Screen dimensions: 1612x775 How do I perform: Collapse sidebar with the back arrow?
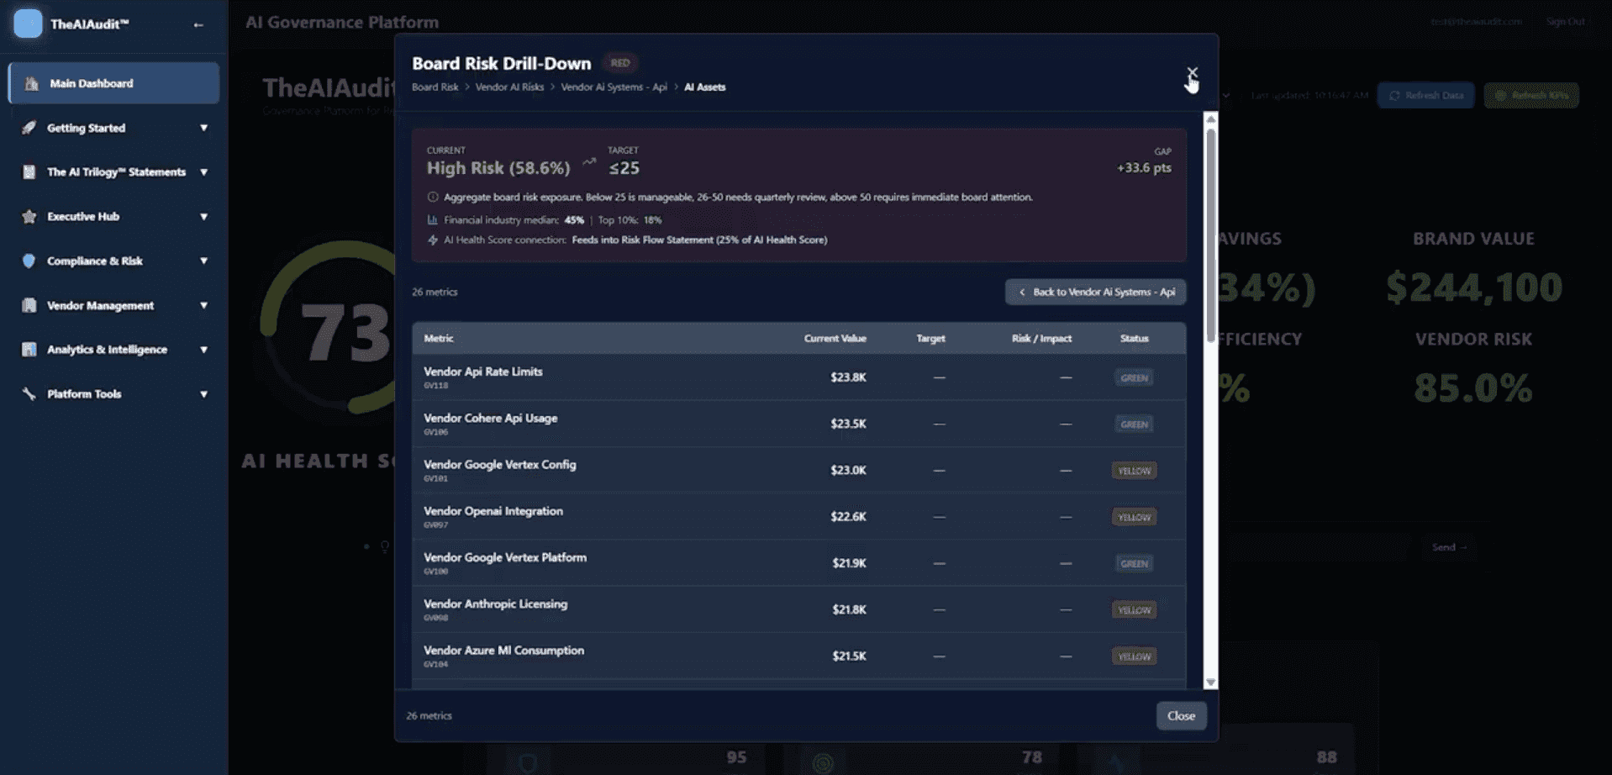198,24
